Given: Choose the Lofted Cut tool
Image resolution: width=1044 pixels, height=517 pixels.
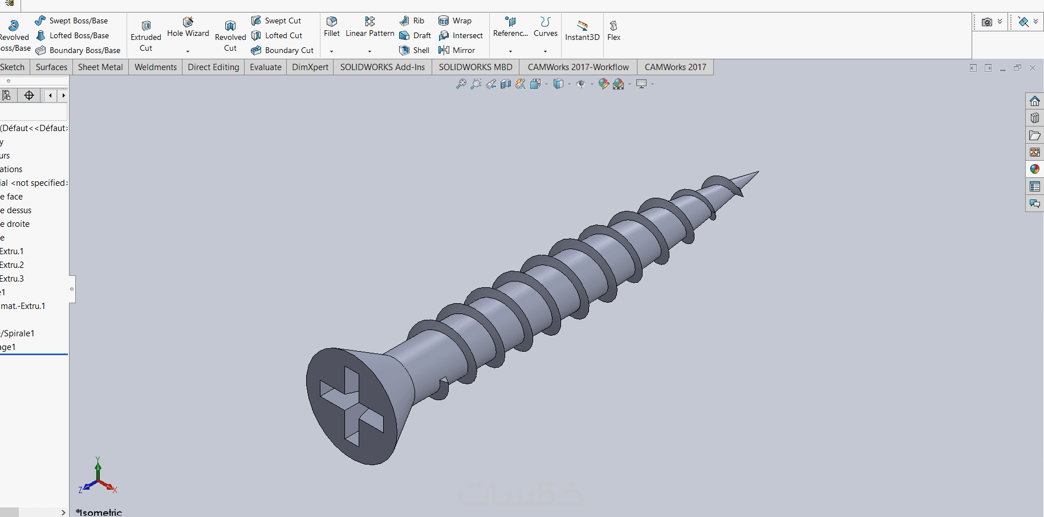Looking at the screenshot, I should [x=277, y=35].
